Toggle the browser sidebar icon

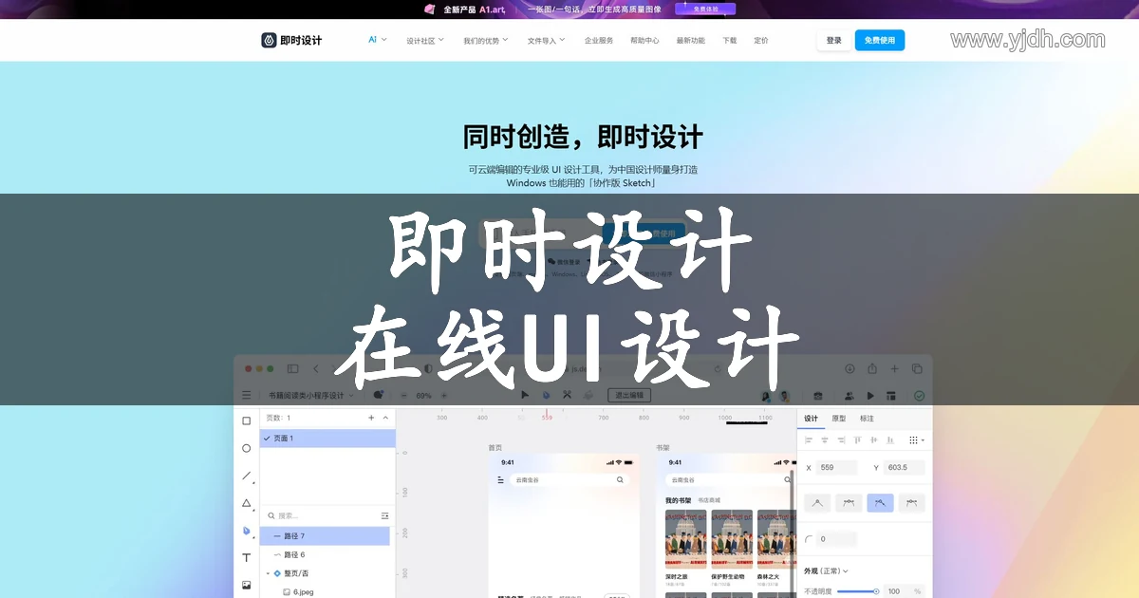coord(292,368)
